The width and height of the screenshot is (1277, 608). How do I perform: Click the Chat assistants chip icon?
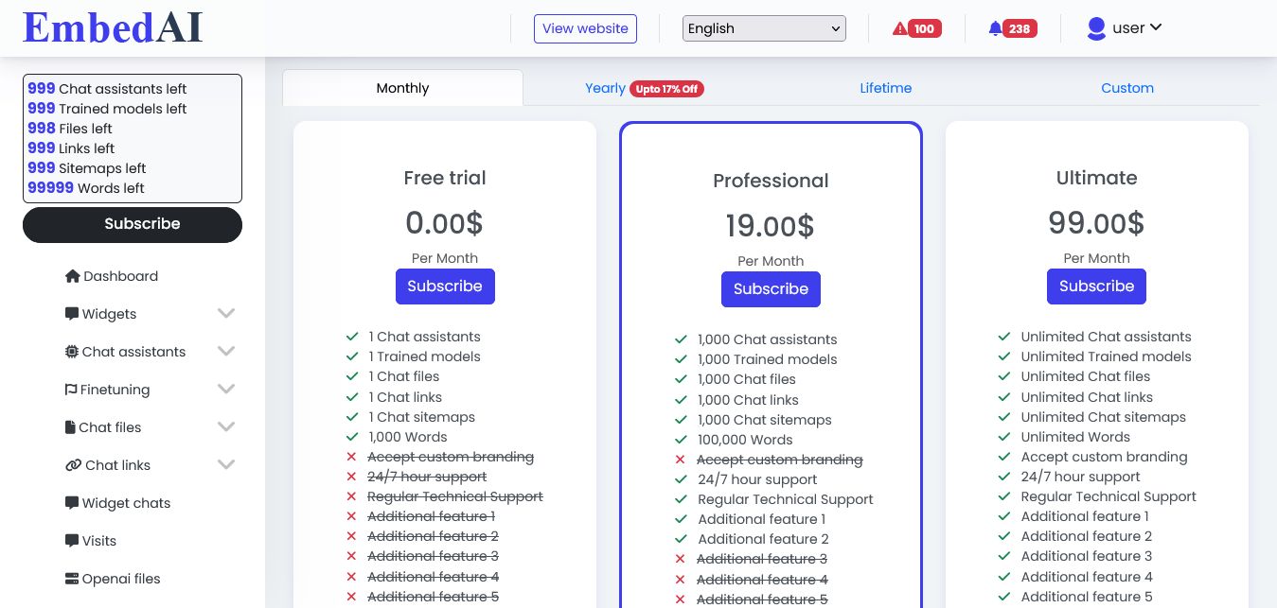[x=72, y=352]
